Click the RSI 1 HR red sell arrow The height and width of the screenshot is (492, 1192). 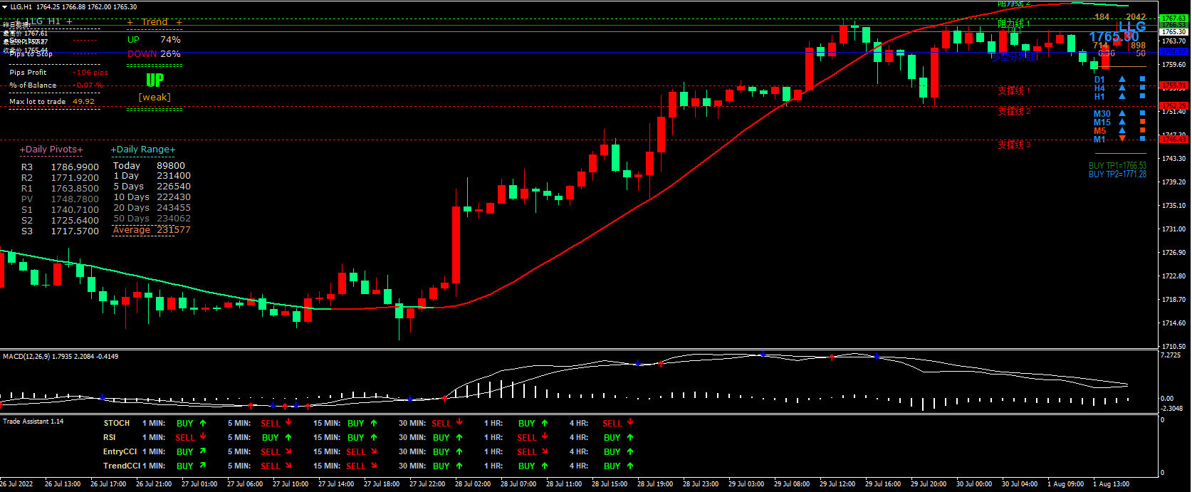[545, 437]
